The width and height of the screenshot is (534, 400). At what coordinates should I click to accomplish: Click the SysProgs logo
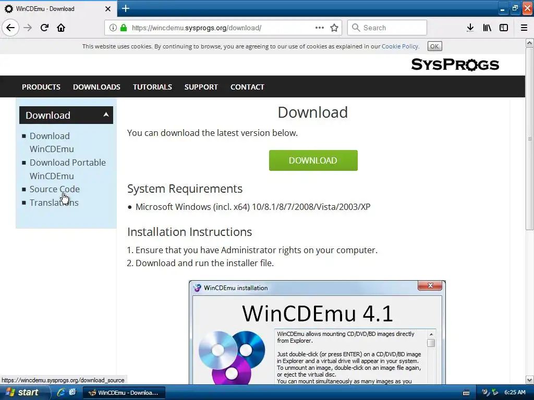455,65
